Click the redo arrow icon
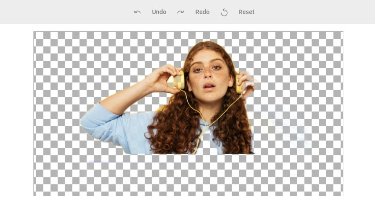 tap(181, 12)
